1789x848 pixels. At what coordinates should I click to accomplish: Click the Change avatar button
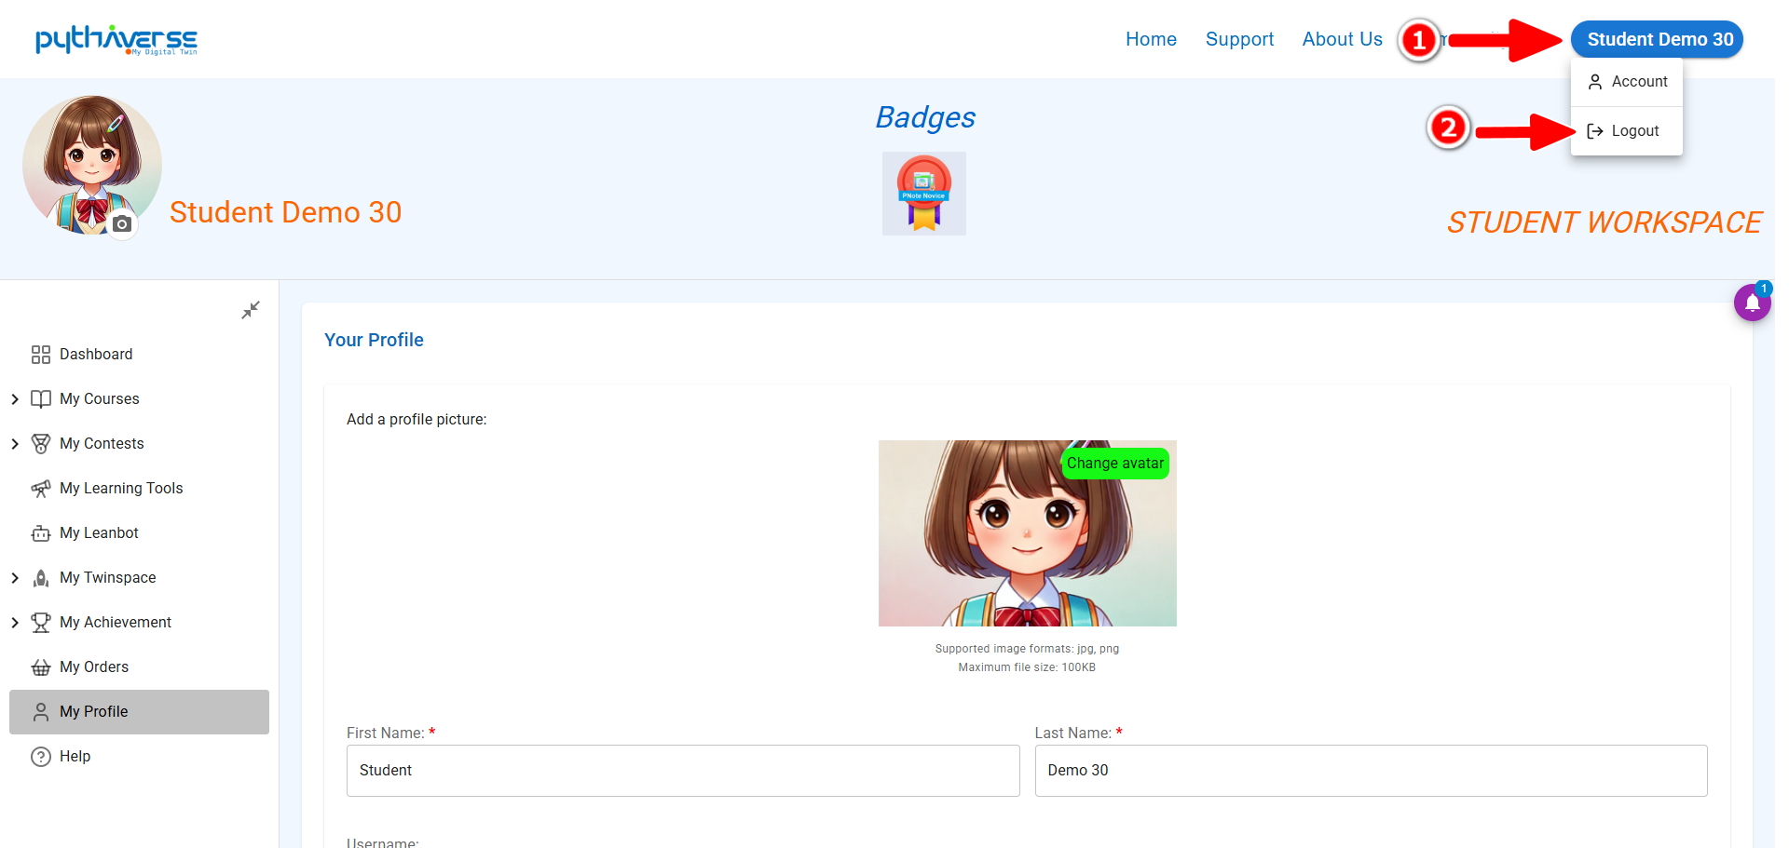coord(1114,464)
